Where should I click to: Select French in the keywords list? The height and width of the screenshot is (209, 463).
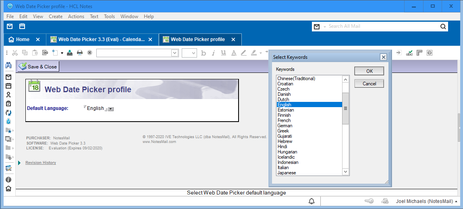[x=284, y=120]
